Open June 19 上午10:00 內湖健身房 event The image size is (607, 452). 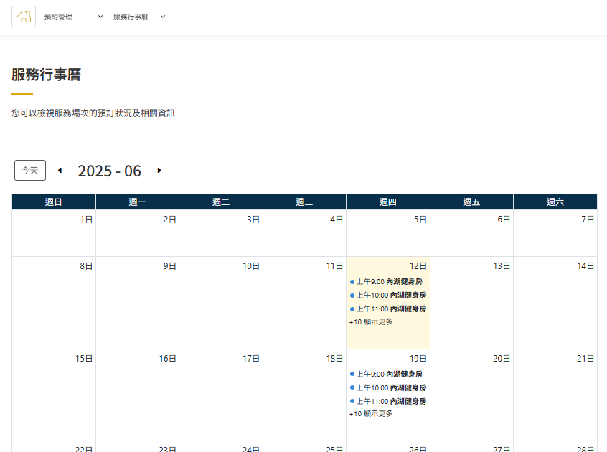388,387
